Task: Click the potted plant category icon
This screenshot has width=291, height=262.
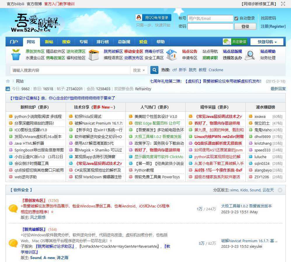Action: click(16, 54)
